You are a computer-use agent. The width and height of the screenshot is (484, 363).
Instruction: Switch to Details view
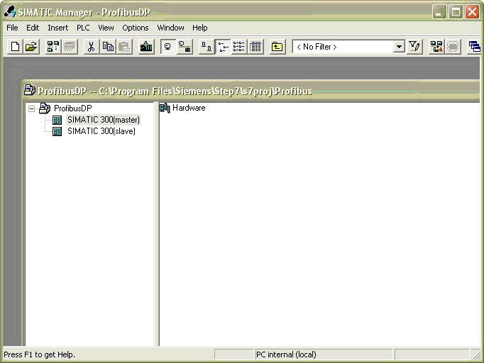point(255,47)
